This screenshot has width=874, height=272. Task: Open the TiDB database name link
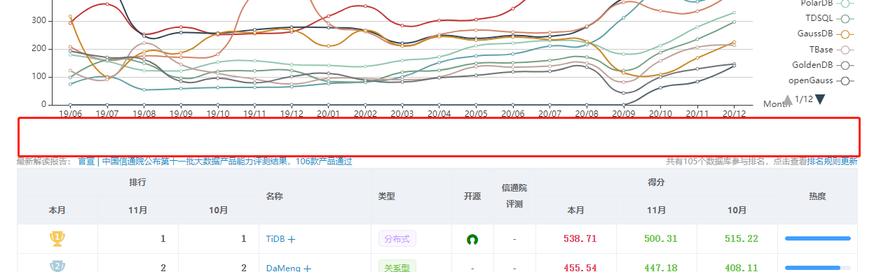(275, 239)
